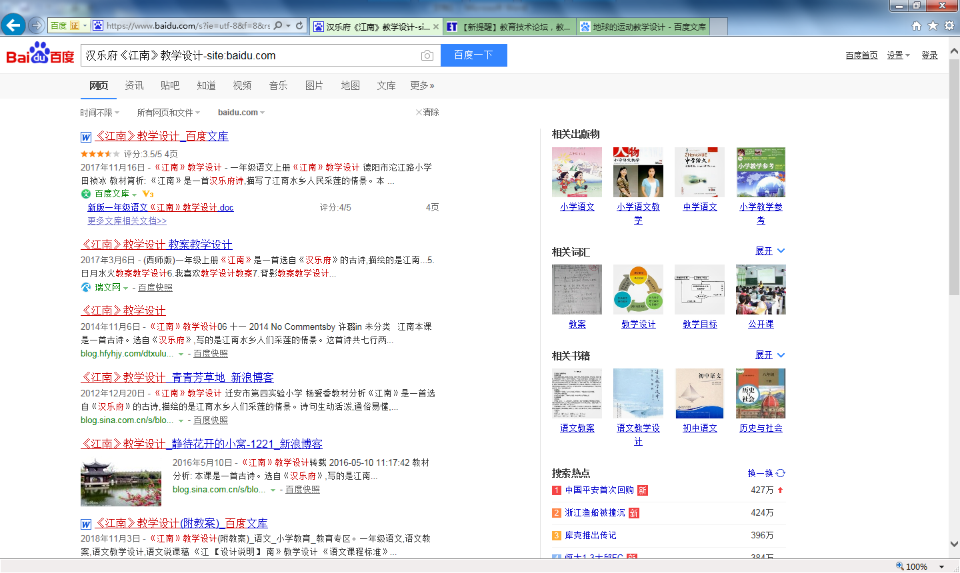Open the IE Home icon
This screenshot has height=573, width=960.
tap(917, 25)
